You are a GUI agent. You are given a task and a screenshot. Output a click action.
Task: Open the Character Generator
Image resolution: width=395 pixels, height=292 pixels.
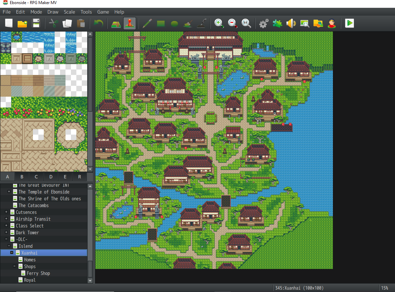click(x=332, y=23)
